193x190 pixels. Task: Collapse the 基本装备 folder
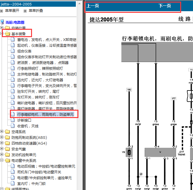[1, 33]
